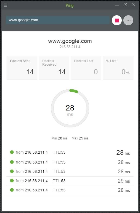Image resolution: width=140 pixels, height=213 pixels.
Task: Minimize the Ping window
Action: click(117, 5)
